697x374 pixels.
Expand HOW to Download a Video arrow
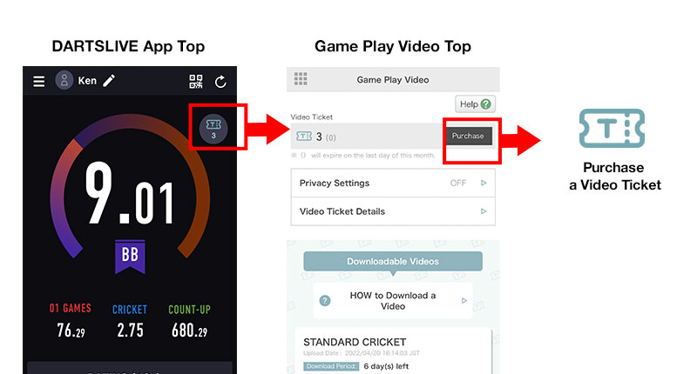click(464, 301)
